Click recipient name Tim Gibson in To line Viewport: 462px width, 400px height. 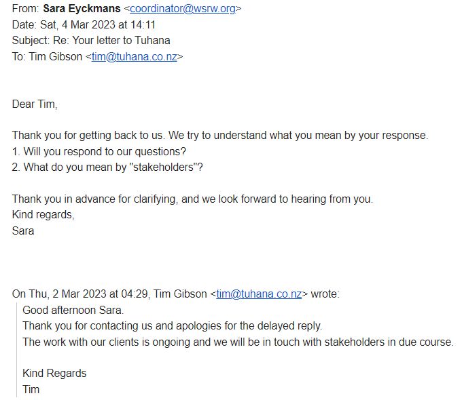pyautogui.click(x=56, y=57)
